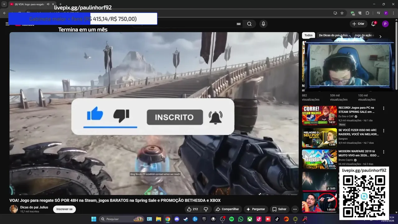Save video with Salvar button
Image resolution: width=398 pixels, height=224 pixels.
coord(279,209)
